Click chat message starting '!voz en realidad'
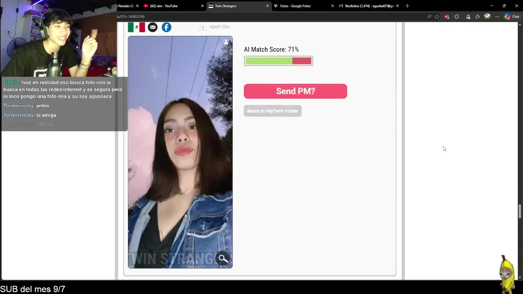The height and width of the screenshot is (294, 523). click(63, 89)
